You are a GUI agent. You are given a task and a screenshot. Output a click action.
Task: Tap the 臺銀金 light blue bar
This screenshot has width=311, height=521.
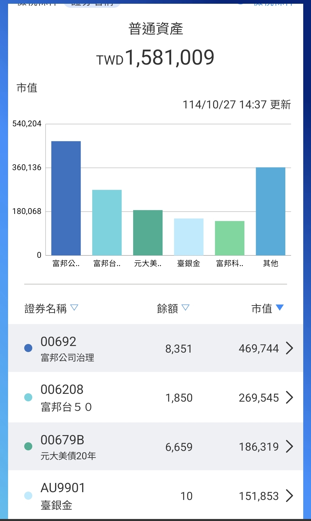click(189, 237)
